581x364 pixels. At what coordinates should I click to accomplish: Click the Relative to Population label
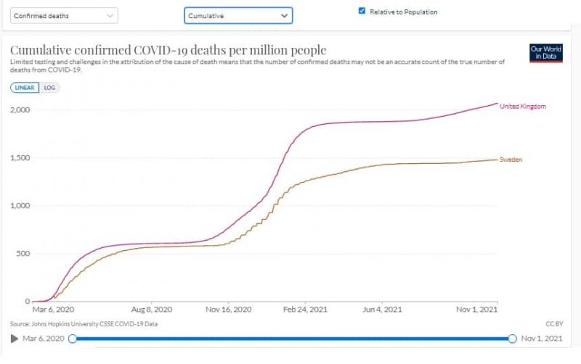[x=404, y=12]
